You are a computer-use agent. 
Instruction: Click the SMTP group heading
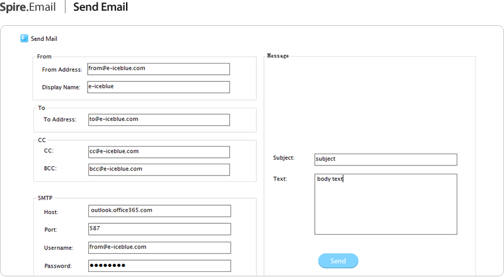(x=45, y=198)
